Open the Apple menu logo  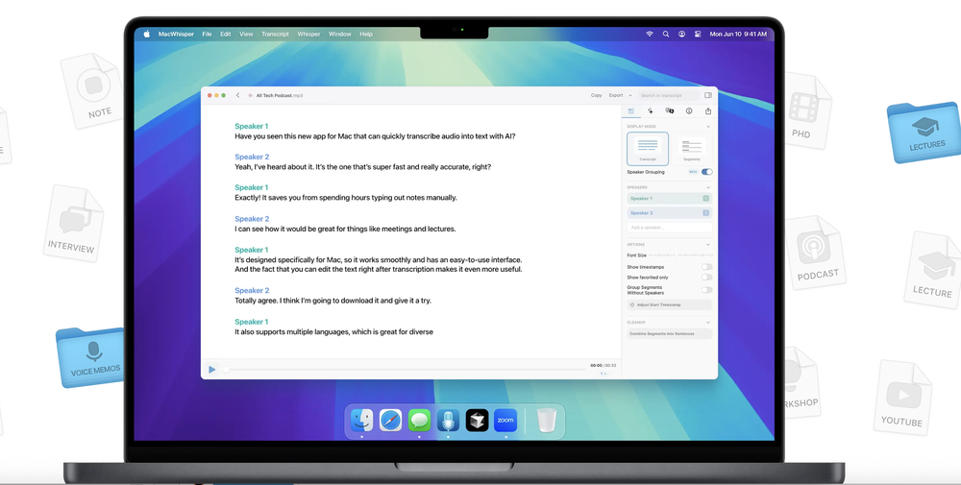tap(146, 35)
